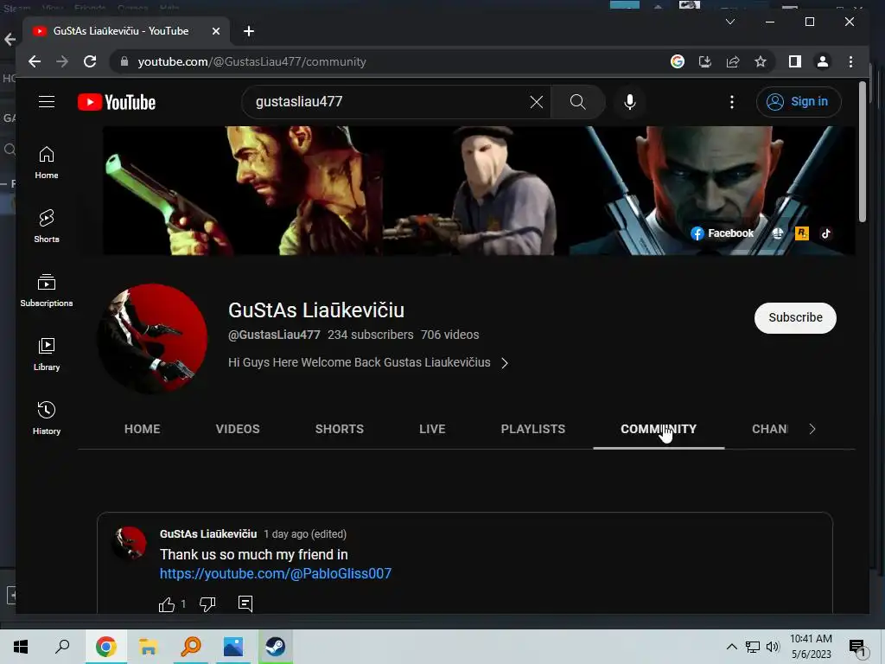Viewport: 885px width, 664px height.
Task: Switch to the SHORTS channel tab
Action: pyautogui.click(x=339, y=429)
